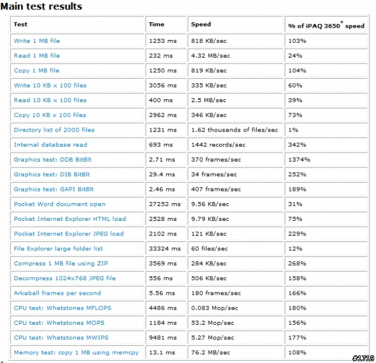Screen dimensions: 376x363
Task: Select Compress 1 MB file using ZIP
Action: (x=61, y=264)
